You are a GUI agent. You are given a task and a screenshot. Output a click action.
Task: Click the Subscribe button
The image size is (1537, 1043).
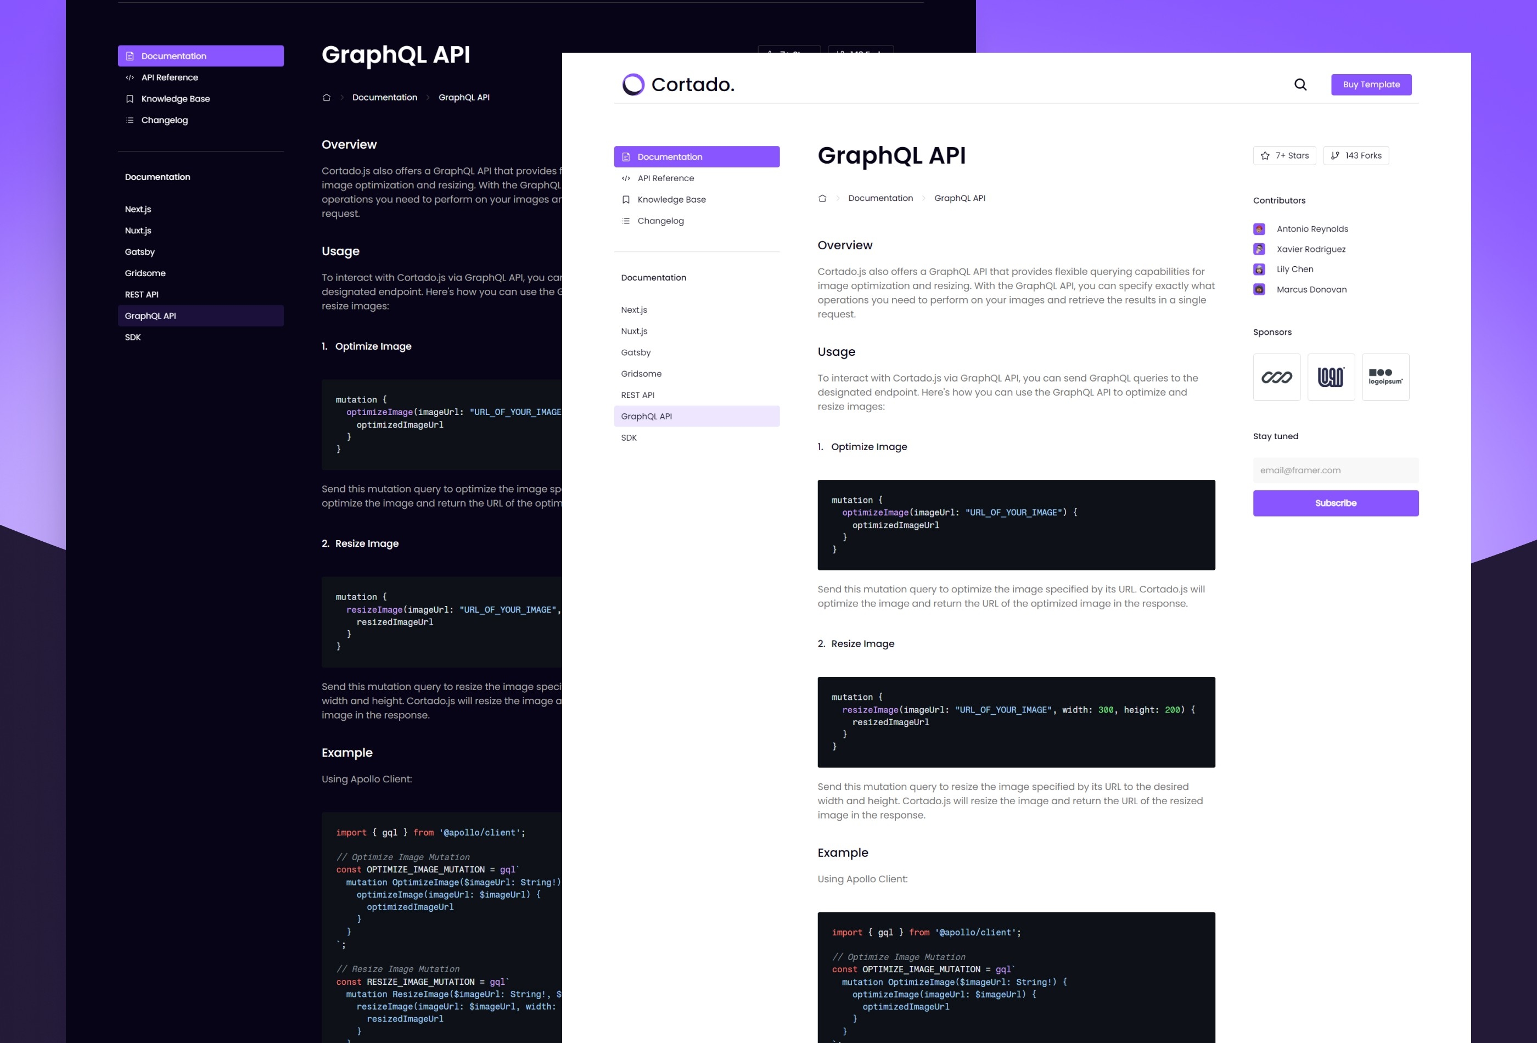[x=1336, y=503]
